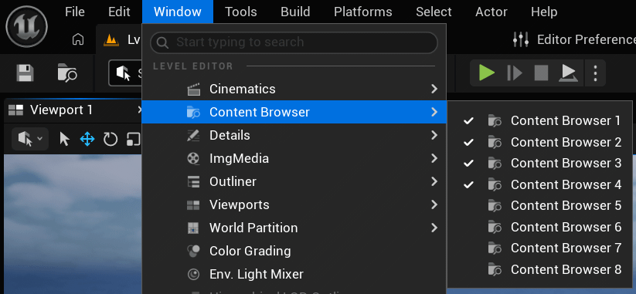Enable Content Browser 8
Image resolution: width=636 pixels, height=294 pixels.
click(x=540, y=269)
